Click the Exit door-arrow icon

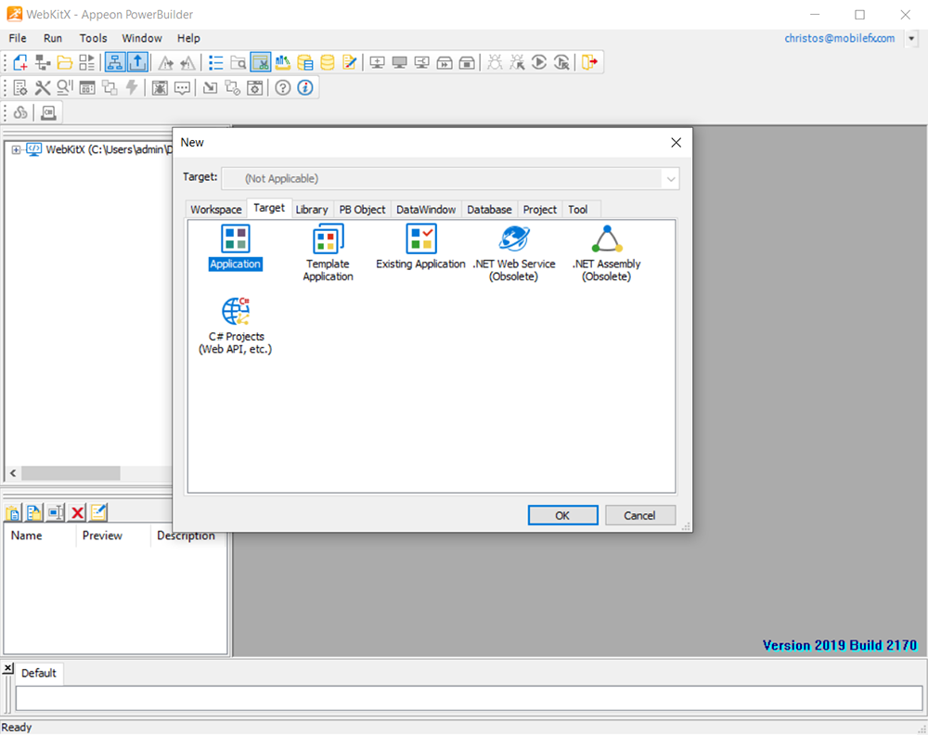(x=589, y=62)
